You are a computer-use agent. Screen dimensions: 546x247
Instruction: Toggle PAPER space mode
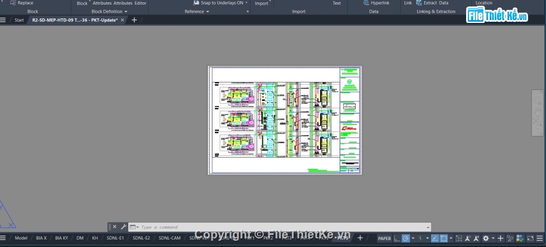[x=384, y=238]
